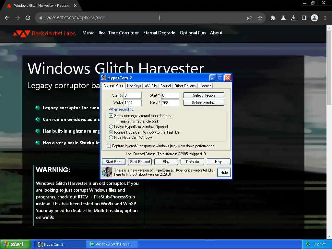Click the new HyperCam version notice text
The width and height of the screenshot is (332, 249).
pyautogui.click(x=164, y=172)
